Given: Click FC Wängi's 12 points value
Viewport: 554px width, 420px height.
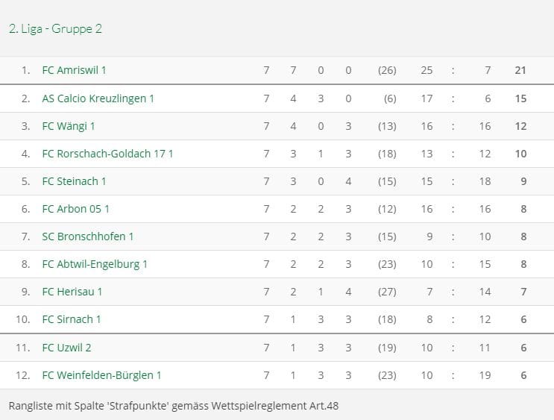Looking at the screenshot, I should click(520, 126).
